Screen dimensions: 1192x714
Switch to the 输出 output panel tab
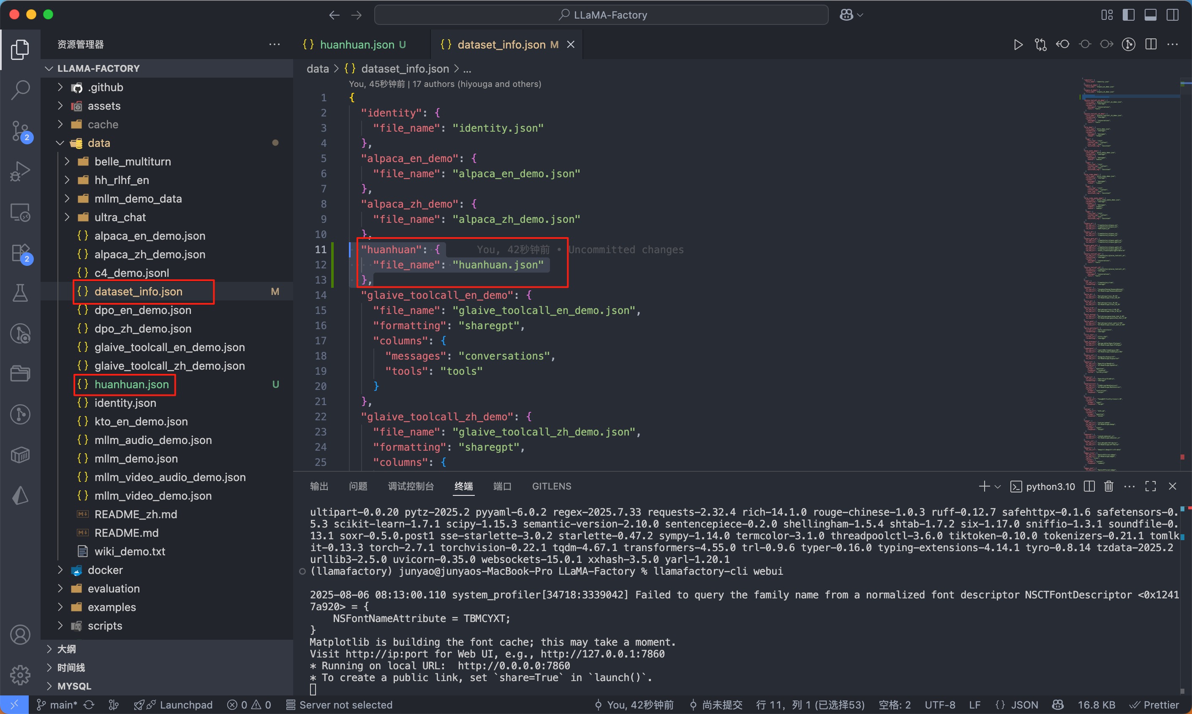tap(319, 487)
